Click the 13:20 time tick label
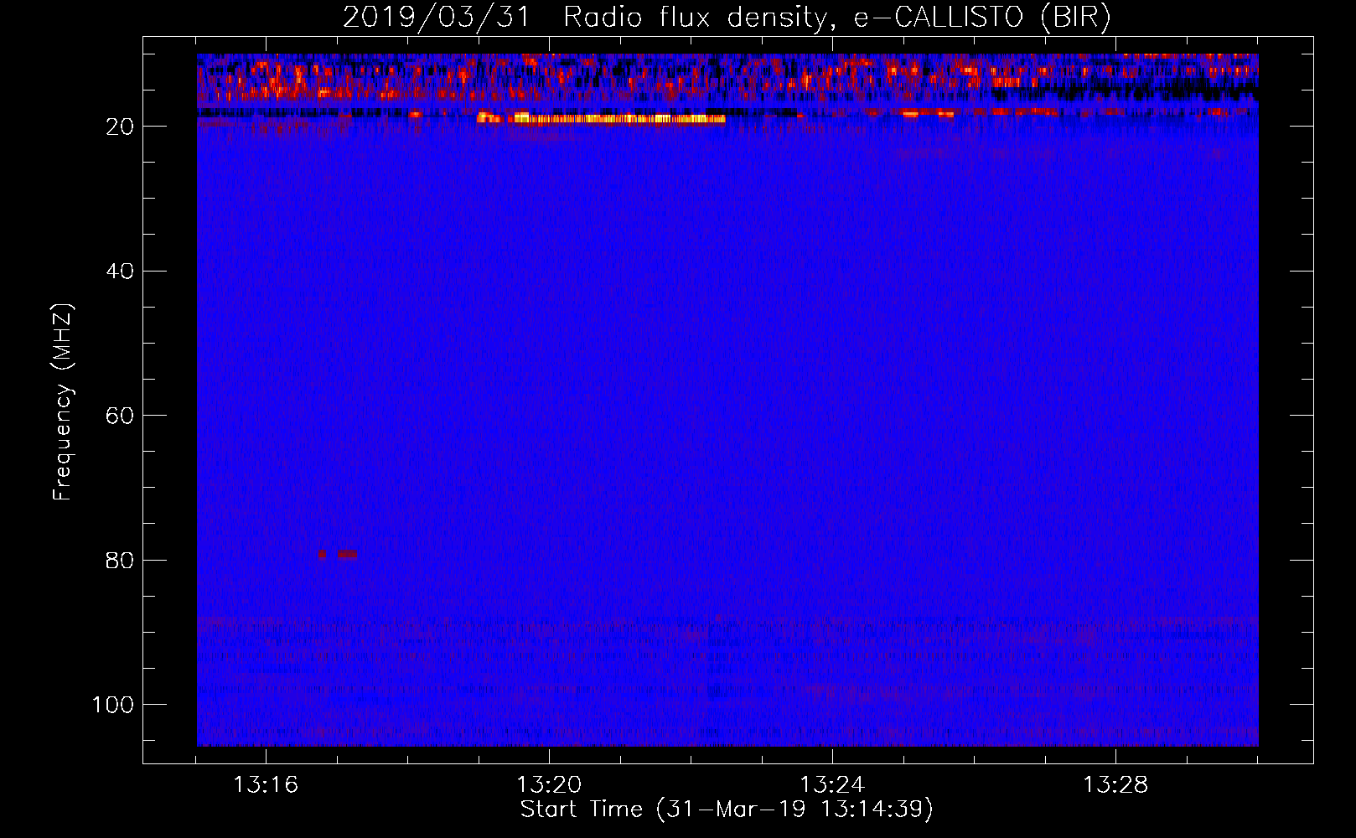This screenshot has height=838, width=1356. [x=549, y=785]
